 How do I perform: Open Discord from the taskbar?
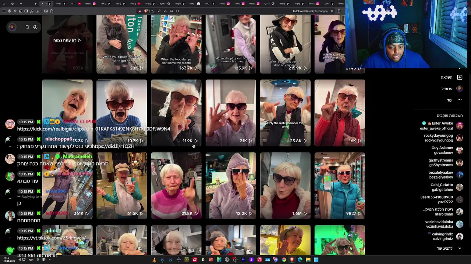276,260
